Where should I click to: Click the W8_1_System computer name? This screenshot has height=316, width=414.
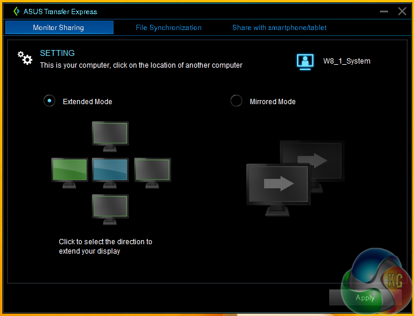click(347, 61)
